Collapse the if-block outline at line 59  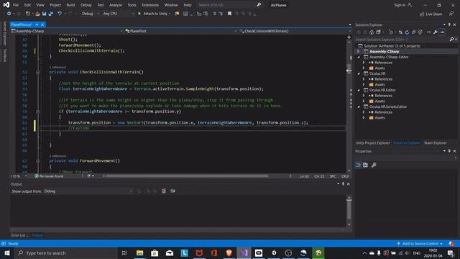pos(38,112)
